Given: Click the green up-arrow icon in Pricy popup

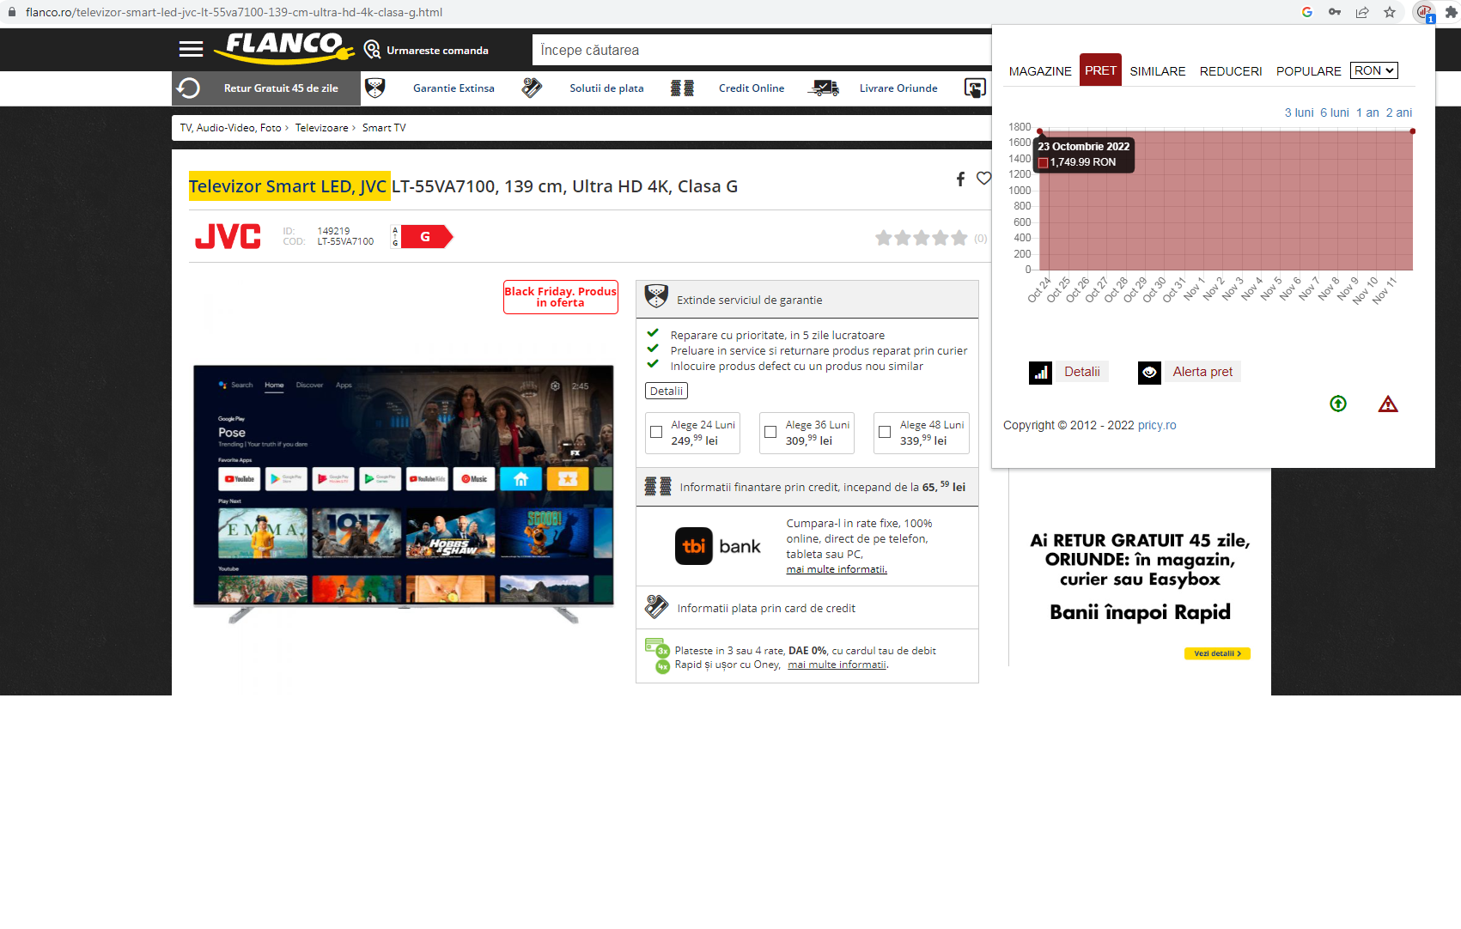Looking at the screenshot, I should point(1338,404).
